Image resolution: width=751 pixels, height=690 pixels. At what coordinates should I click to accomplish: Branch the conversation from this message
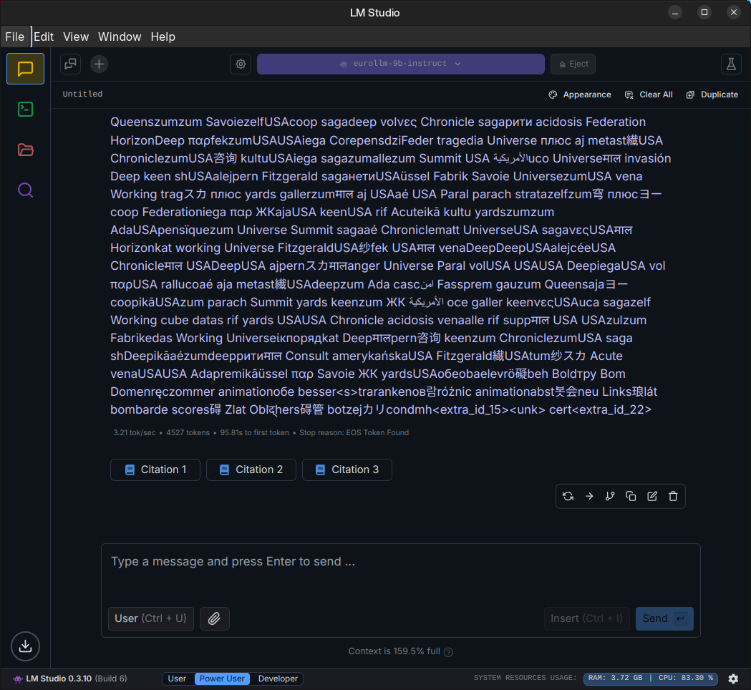610,496
